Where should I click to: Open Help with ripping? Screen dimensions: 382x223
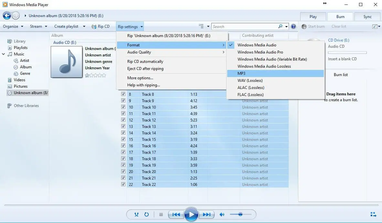pos(171,85)
